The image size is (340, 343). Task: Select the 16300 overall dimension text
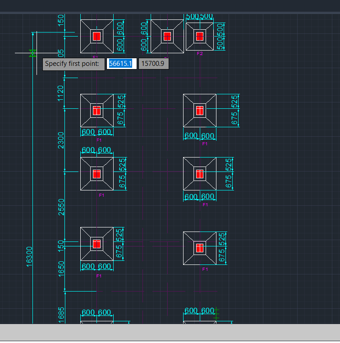29,257
